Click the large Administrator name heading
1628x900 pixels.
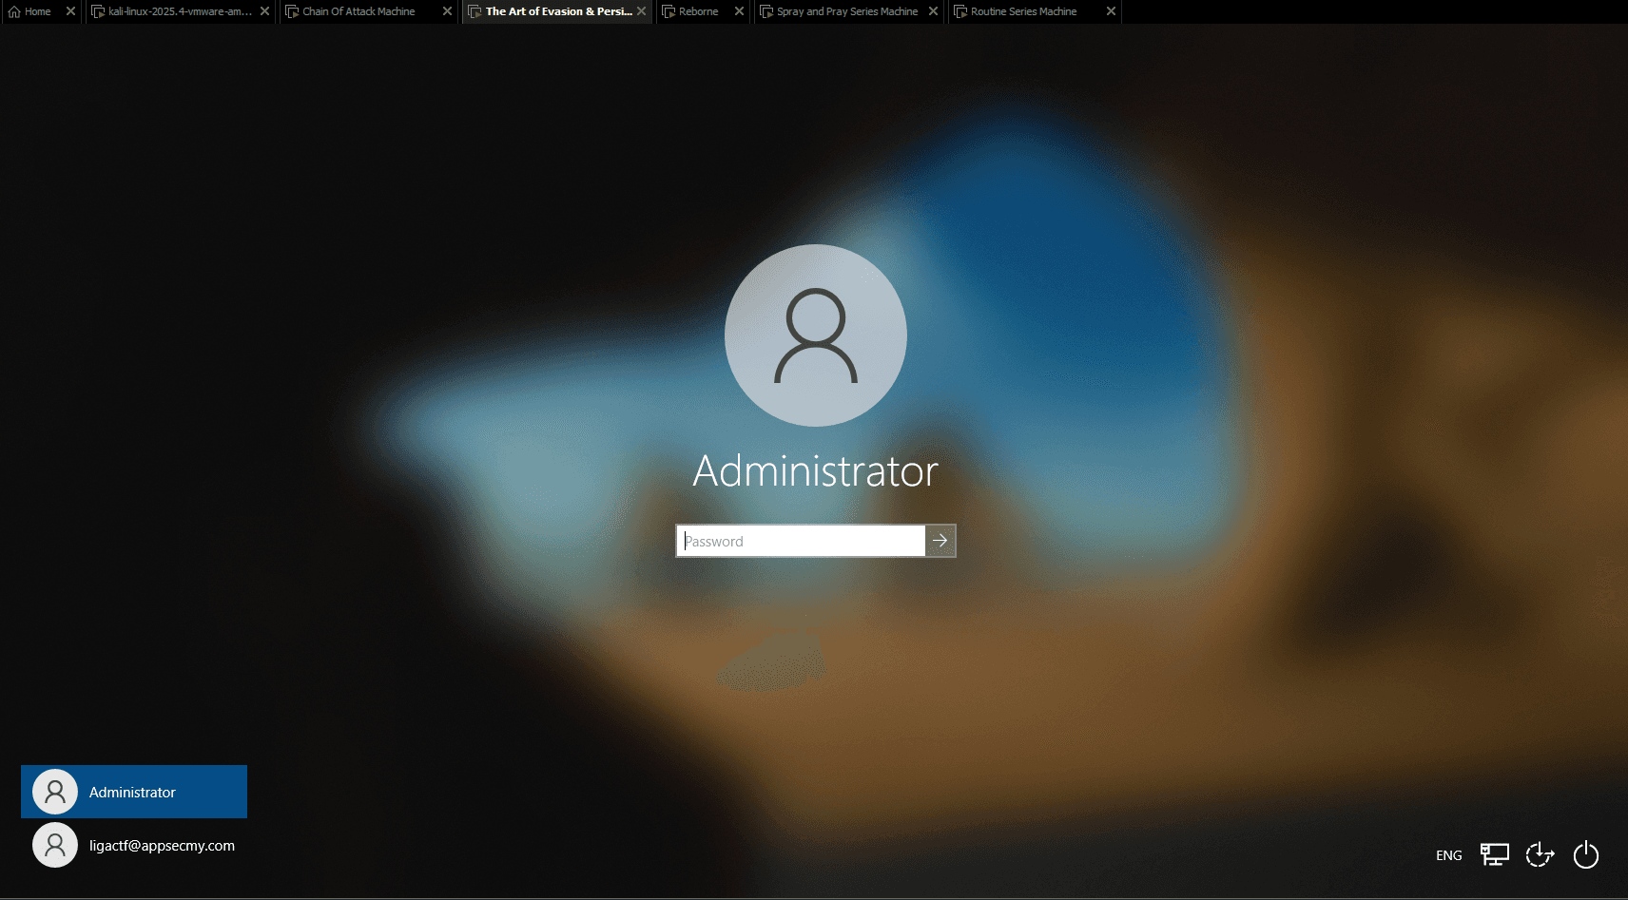[x=816, y=471]
